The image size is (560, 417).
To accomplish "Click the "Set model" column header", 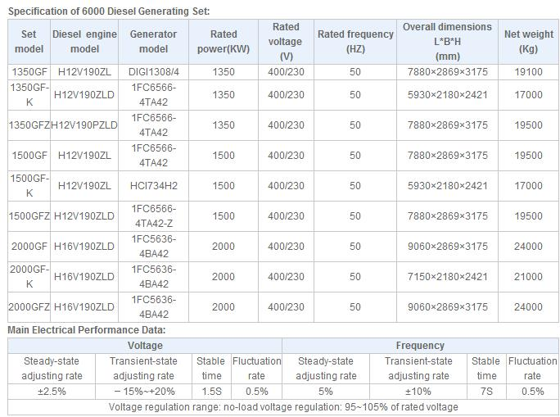I will (29, 41).
